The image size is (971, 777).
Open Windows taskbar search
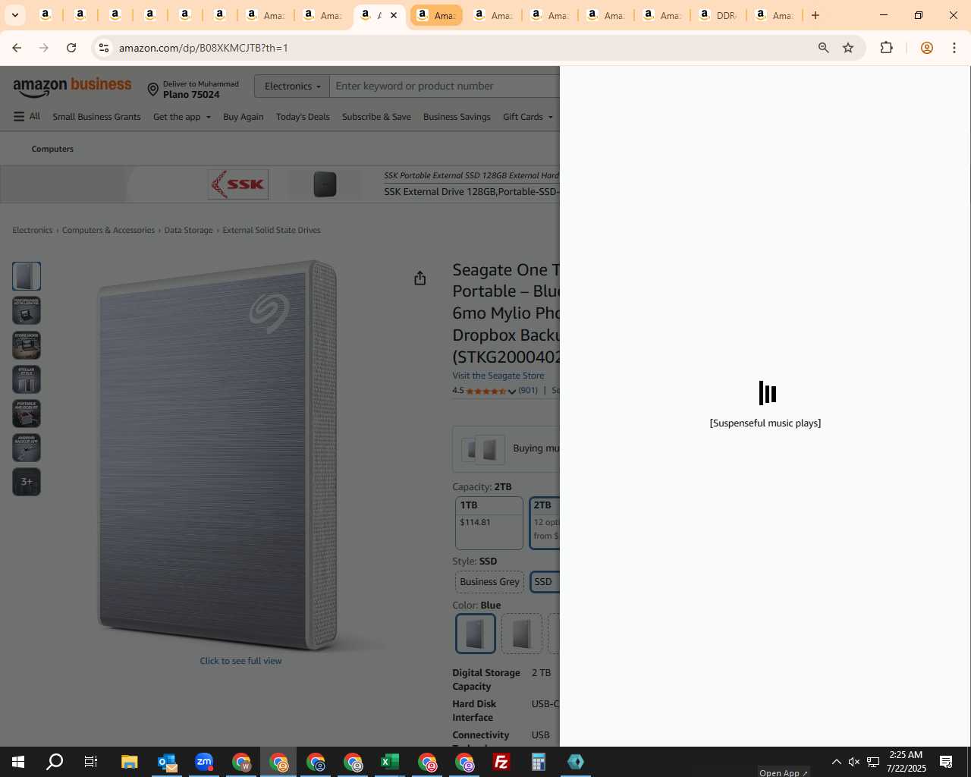click(x=55, y=762)
